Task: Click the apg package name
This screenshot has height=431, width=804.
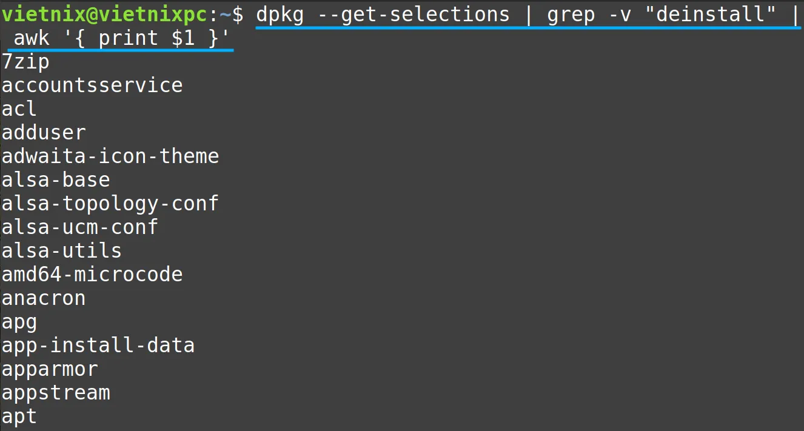Action: (x=19, y=322)
